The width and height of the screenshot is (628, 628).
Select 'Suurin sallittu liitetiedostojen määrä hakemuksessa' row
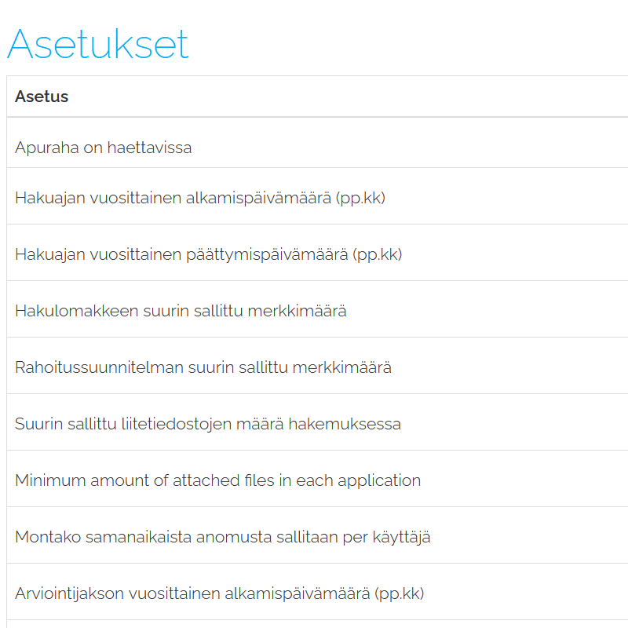pyautogui.click(x=207, y=424)
